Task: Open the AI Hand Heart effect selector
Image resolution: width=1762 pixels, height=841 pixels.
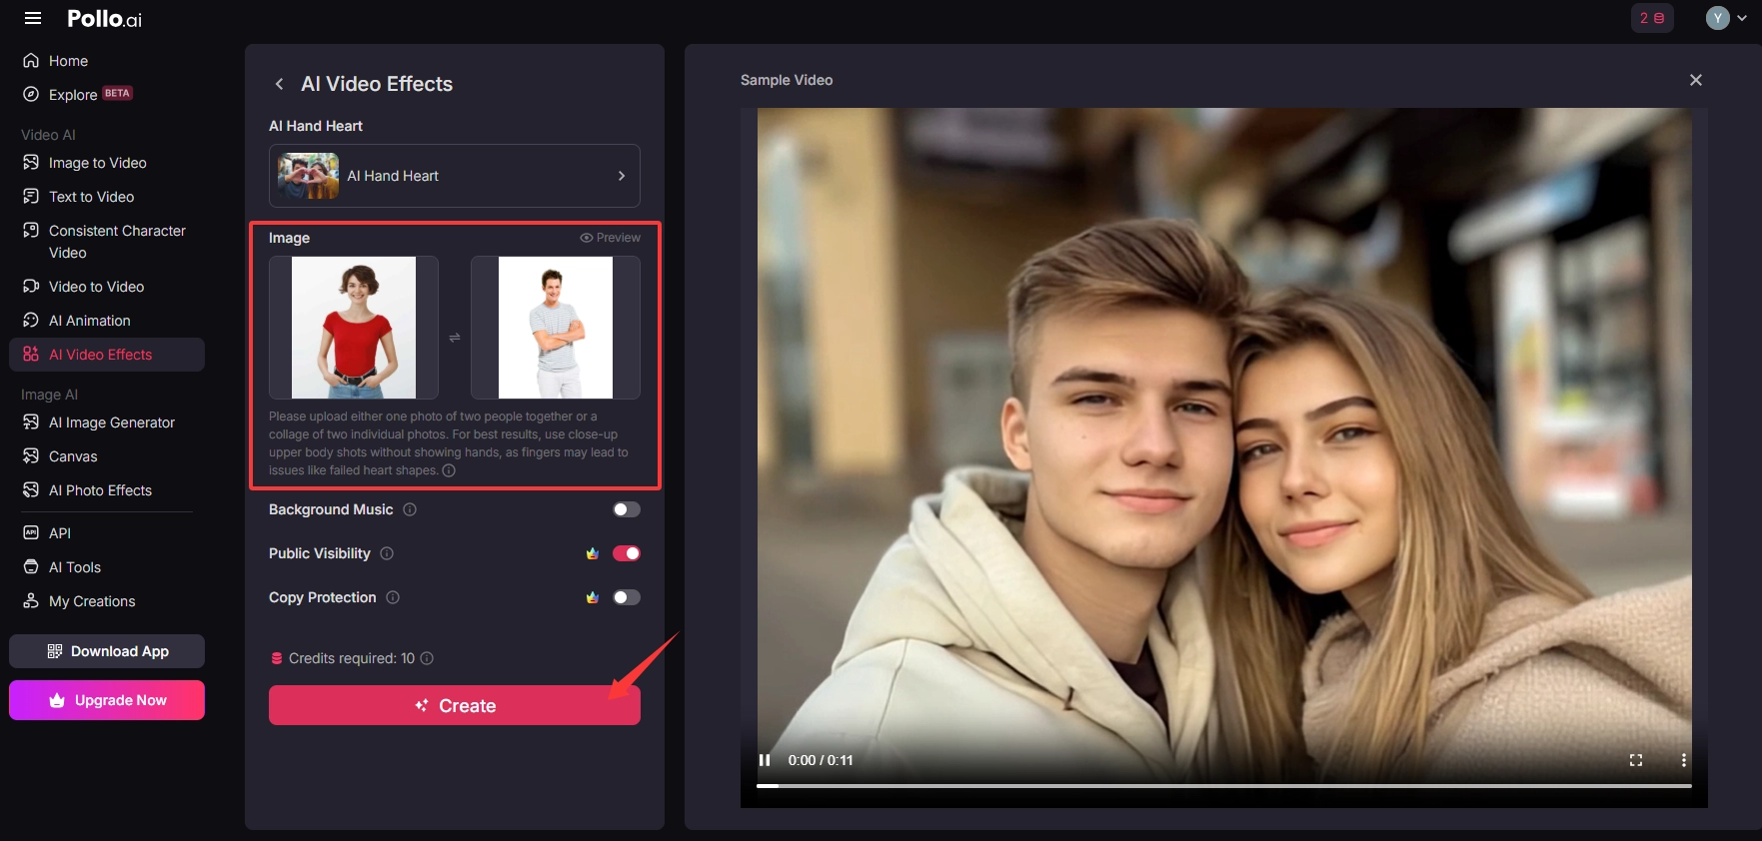Action: [455, 176]
